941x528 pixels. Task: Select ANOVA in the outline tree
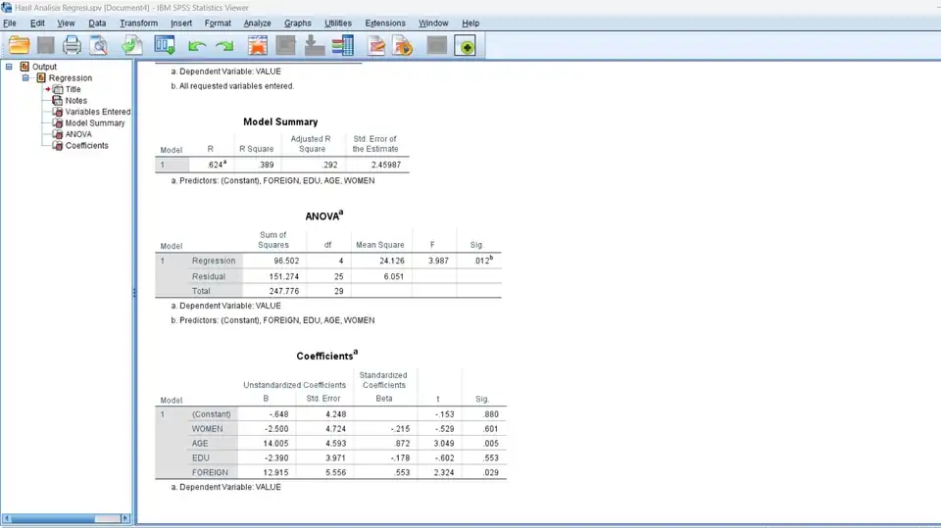[x=78, y=134]
